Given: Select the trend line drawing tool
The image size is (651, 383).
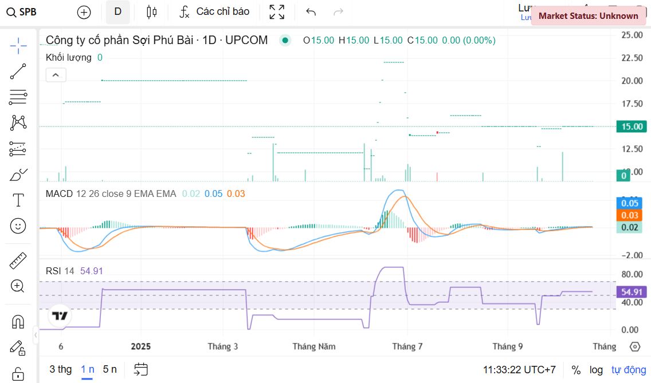Looking at the screenshot, I should tap(18, 72).
